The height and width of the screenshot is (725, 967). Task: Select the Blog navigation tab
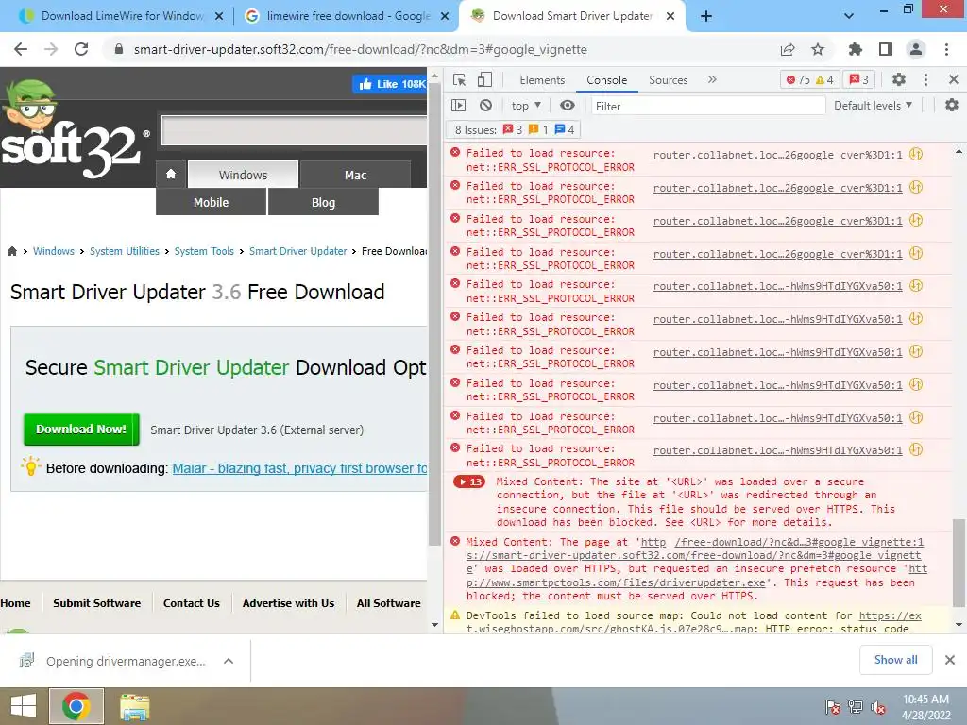point(323,202)
